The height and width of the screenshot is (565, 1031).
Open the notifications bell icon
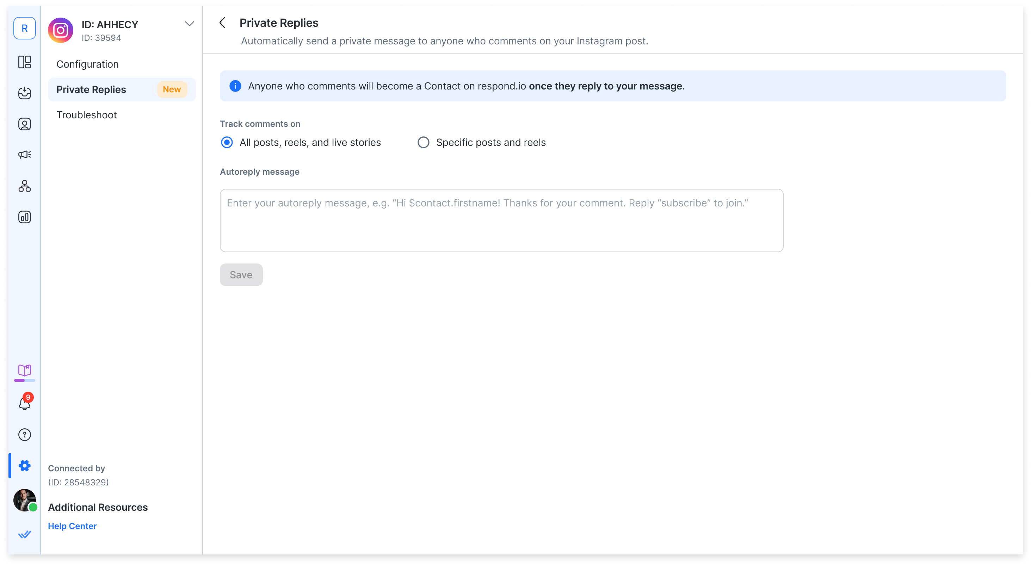click(24, 403)
